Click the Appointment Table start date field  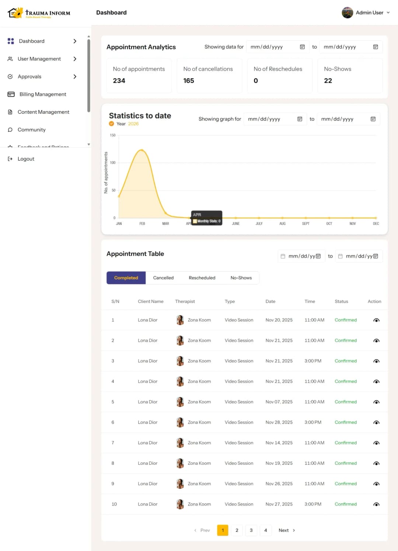point(301,256)
